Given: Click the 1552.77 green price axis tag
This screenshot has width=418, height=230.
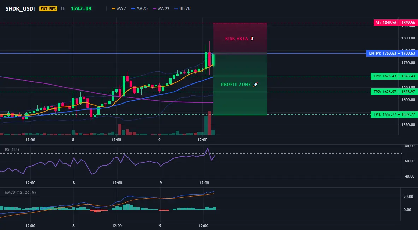Looking at the screenshot, I should pos(408,114).
